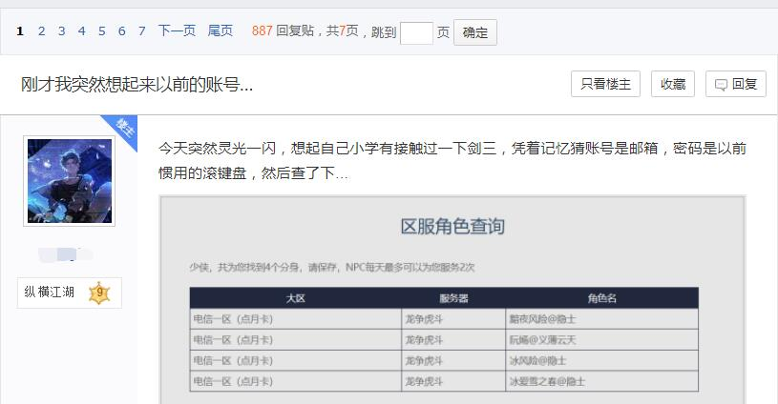Click the 纵横江湖 rank title
Viewport: 778px width, 404px height.
pyautogui.click(x=49, y=293)
